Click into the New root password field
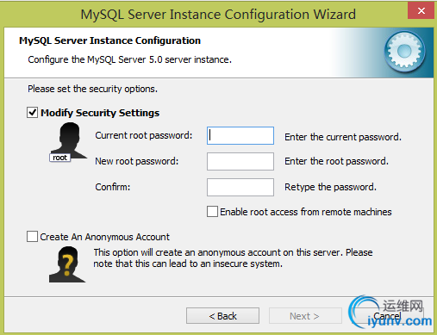This screenshot has width=437, height=335. pos(240,161)
